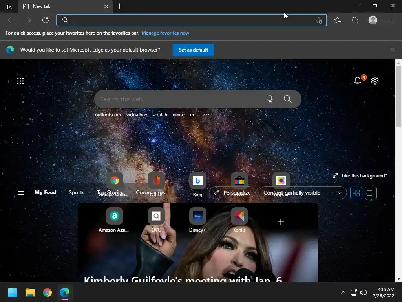Click Microsoft Edge taskbar icon

tap(65, 293)
